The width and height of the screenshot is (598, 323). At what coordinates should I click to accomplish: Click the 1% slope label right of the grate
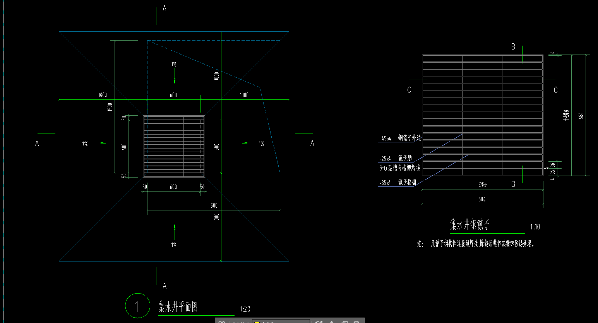pos(261,144)
